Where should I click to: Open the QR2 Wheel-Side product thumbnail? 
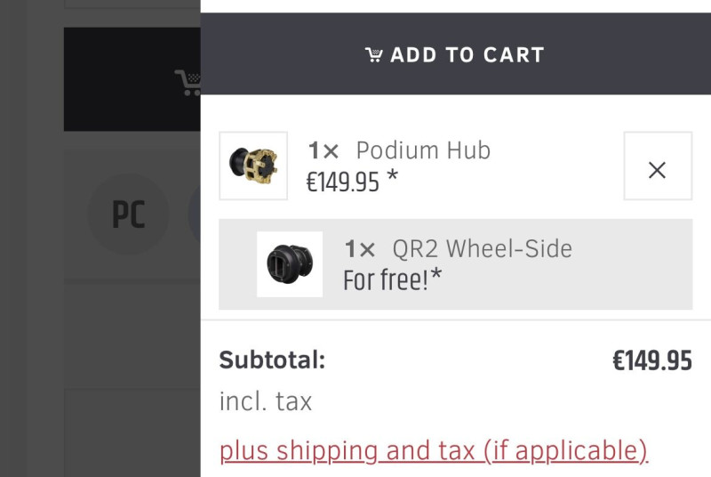(289, 264)
